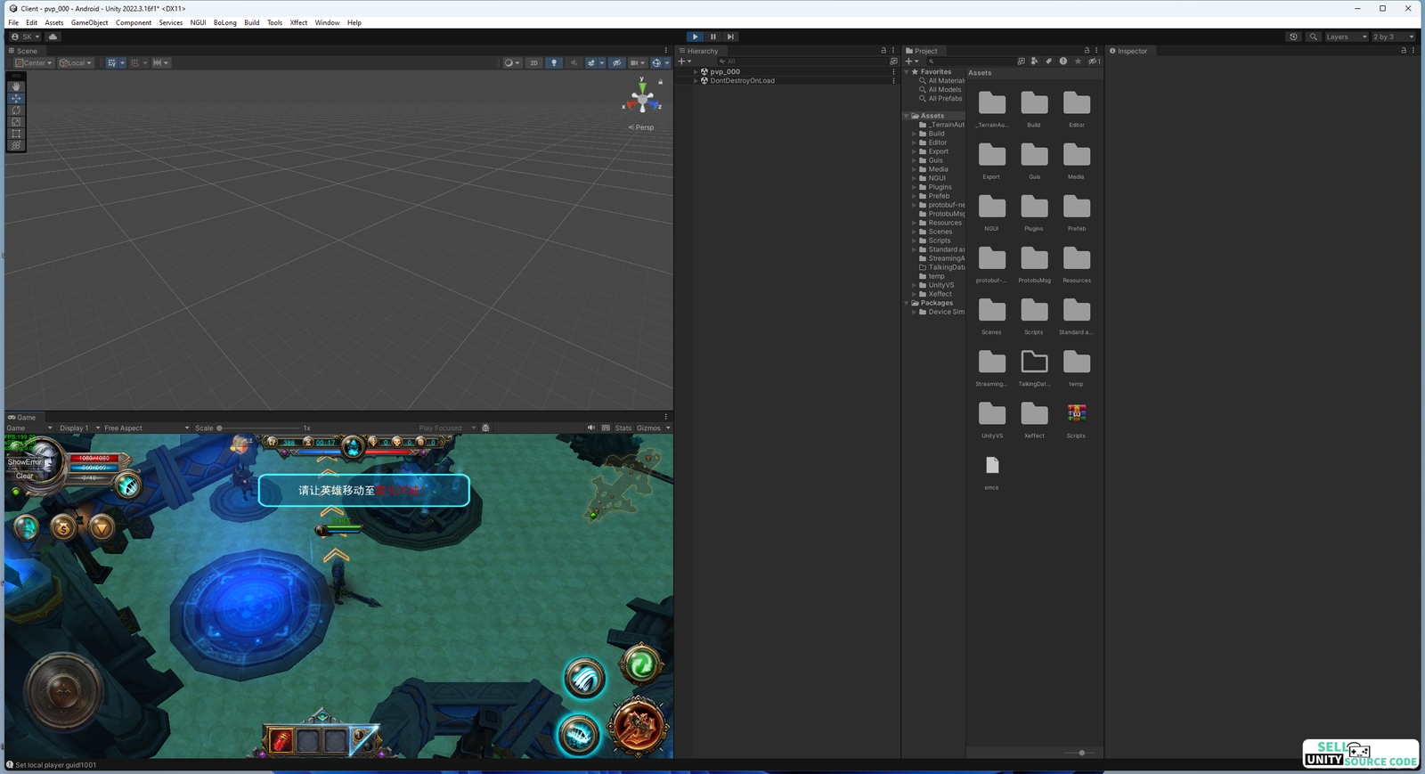Open the Layers dropdown
Viewport: 1425px width, 774px height.
pyautogui.click(x=1347, y=37)
